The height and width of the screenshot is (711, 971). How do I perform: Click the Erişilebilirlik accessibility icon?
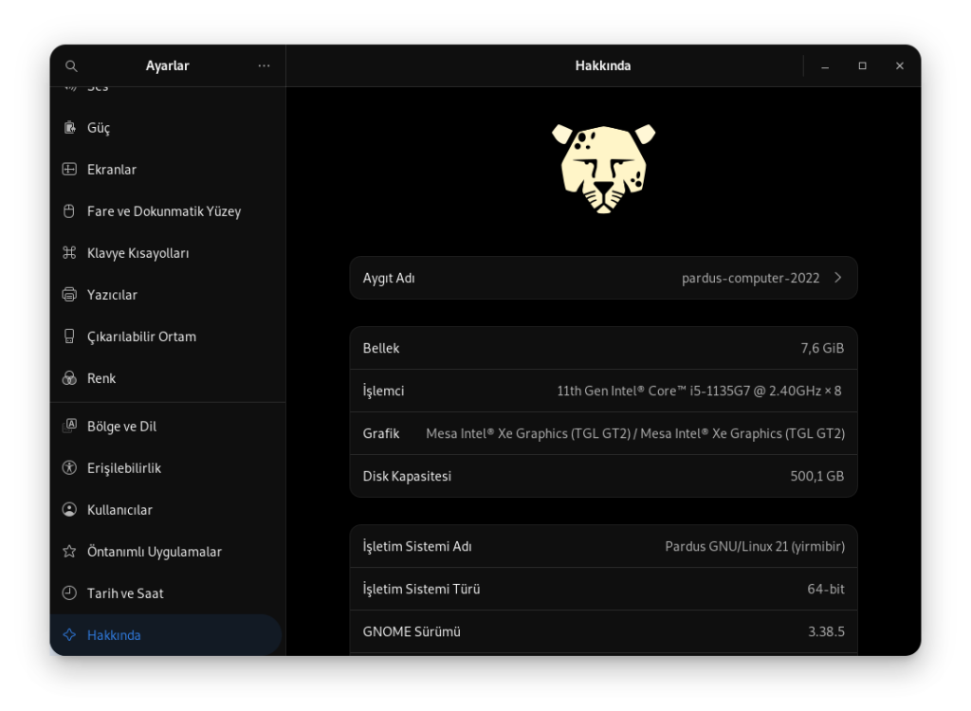tap(69, 468)
